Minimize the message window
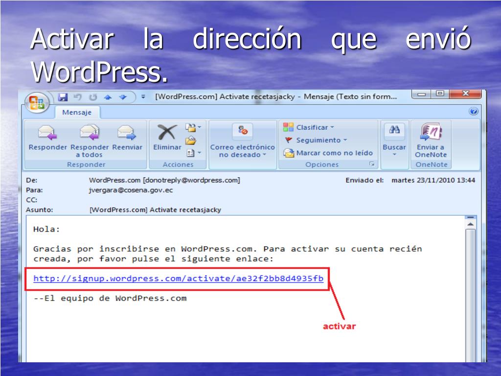The image size is (501, 376). (421, 94)
